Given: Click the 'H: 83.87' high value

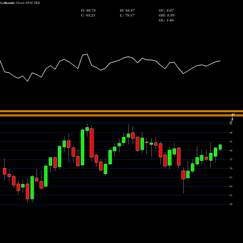Looking at the screenshot, I should click(x=127, y=11).
